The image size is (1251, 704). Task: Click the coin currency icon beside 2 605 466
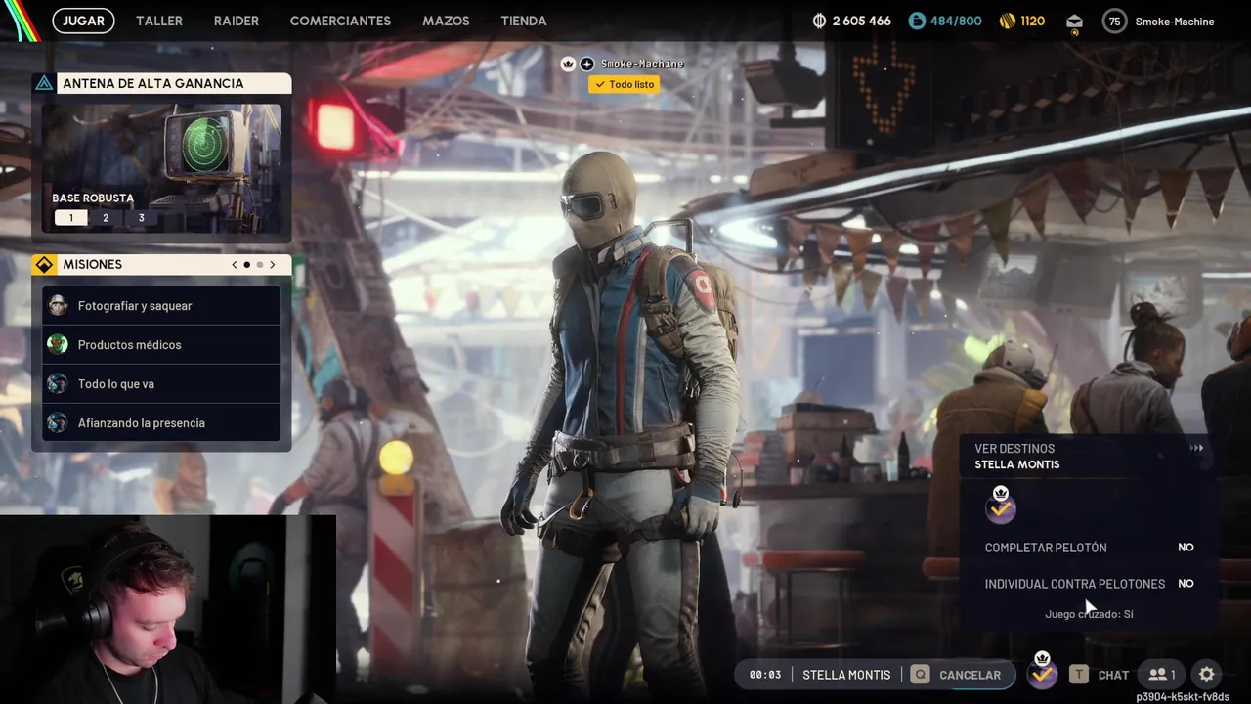point(819,21)
